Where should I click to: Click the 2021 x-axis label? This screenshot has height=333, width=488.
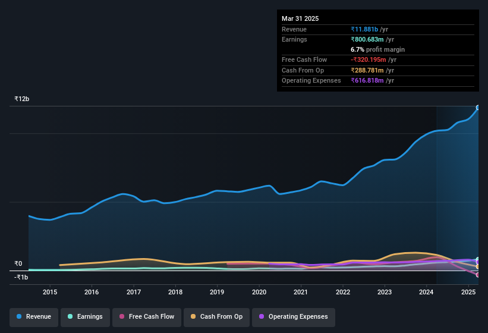(x=301, y=292)
